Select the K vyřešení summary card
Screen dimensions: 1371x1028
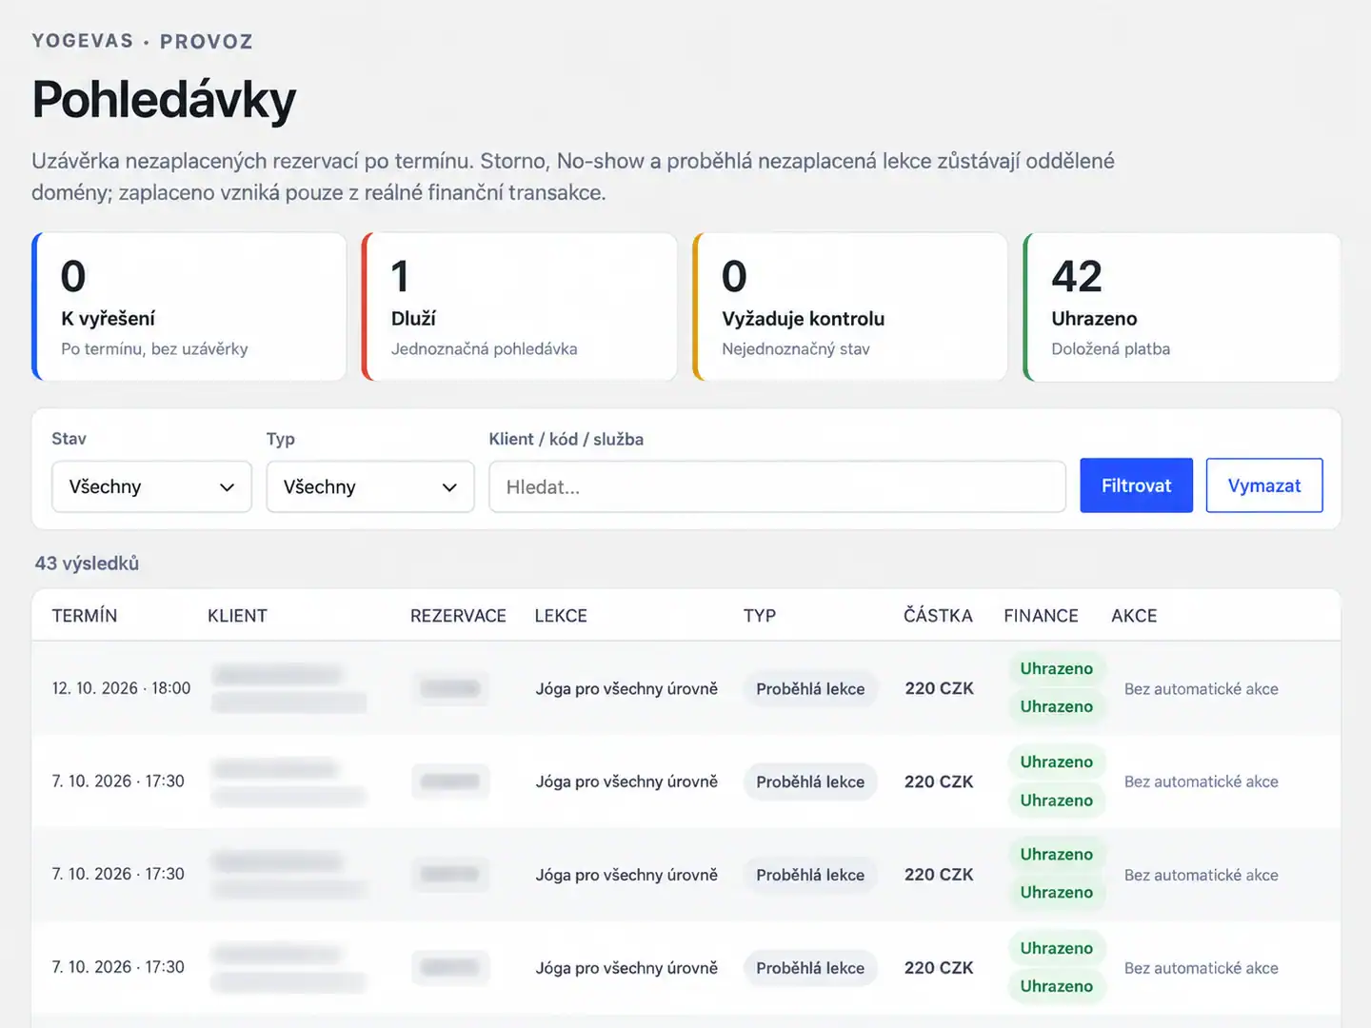click(x=189, y=306)
